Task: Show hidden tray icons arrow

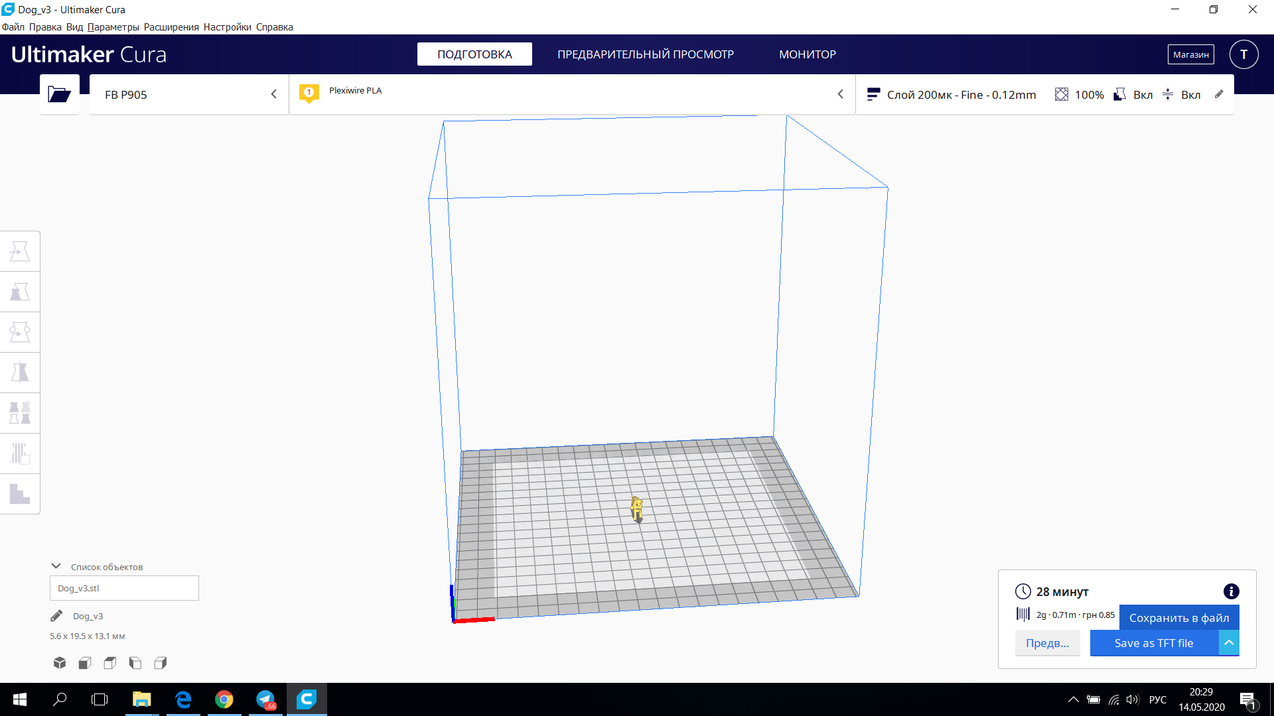Action: [1073, 699]
